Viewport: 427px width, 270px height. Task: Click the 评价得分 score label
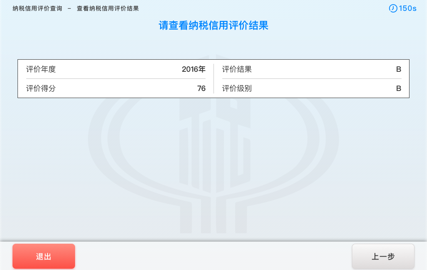tap(40, 88)
